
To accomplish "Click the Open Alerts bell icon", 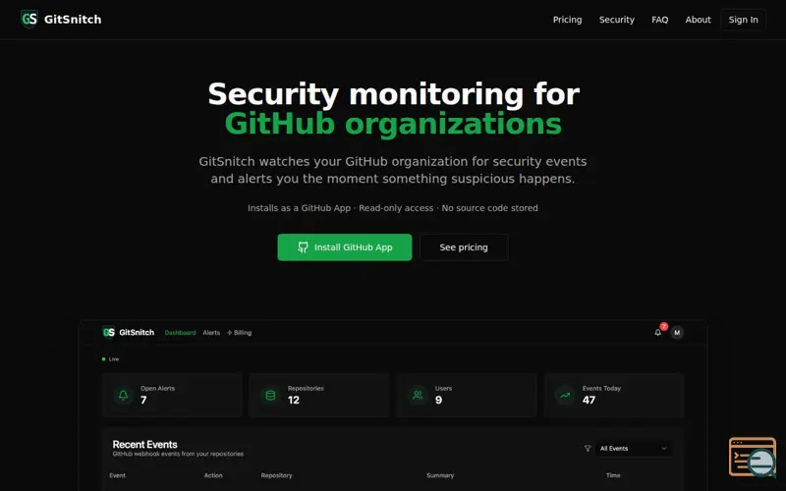I will click(x=124, y=396).
